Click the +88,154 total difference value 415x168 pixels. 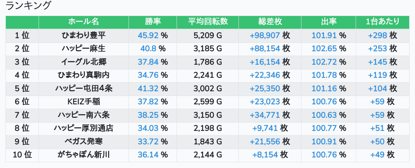tap(265, 49)
